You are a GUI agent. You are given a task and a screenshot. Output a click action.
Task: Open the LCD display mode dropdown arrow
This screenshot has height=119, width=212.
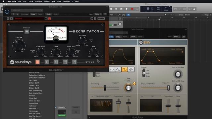171,9
